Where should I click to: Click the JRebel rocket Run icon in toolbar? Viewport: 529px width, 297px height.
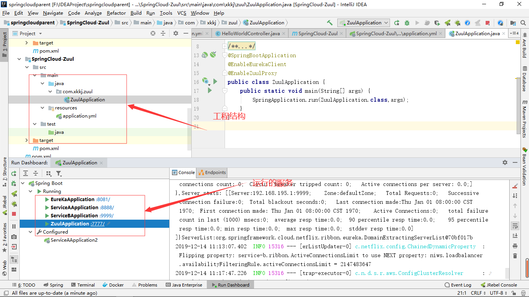pyautogui.click(x=447, y=23)
